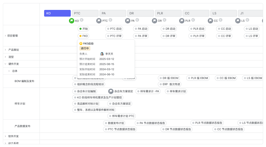Select the DR phase tab

(x=140, y=13)
